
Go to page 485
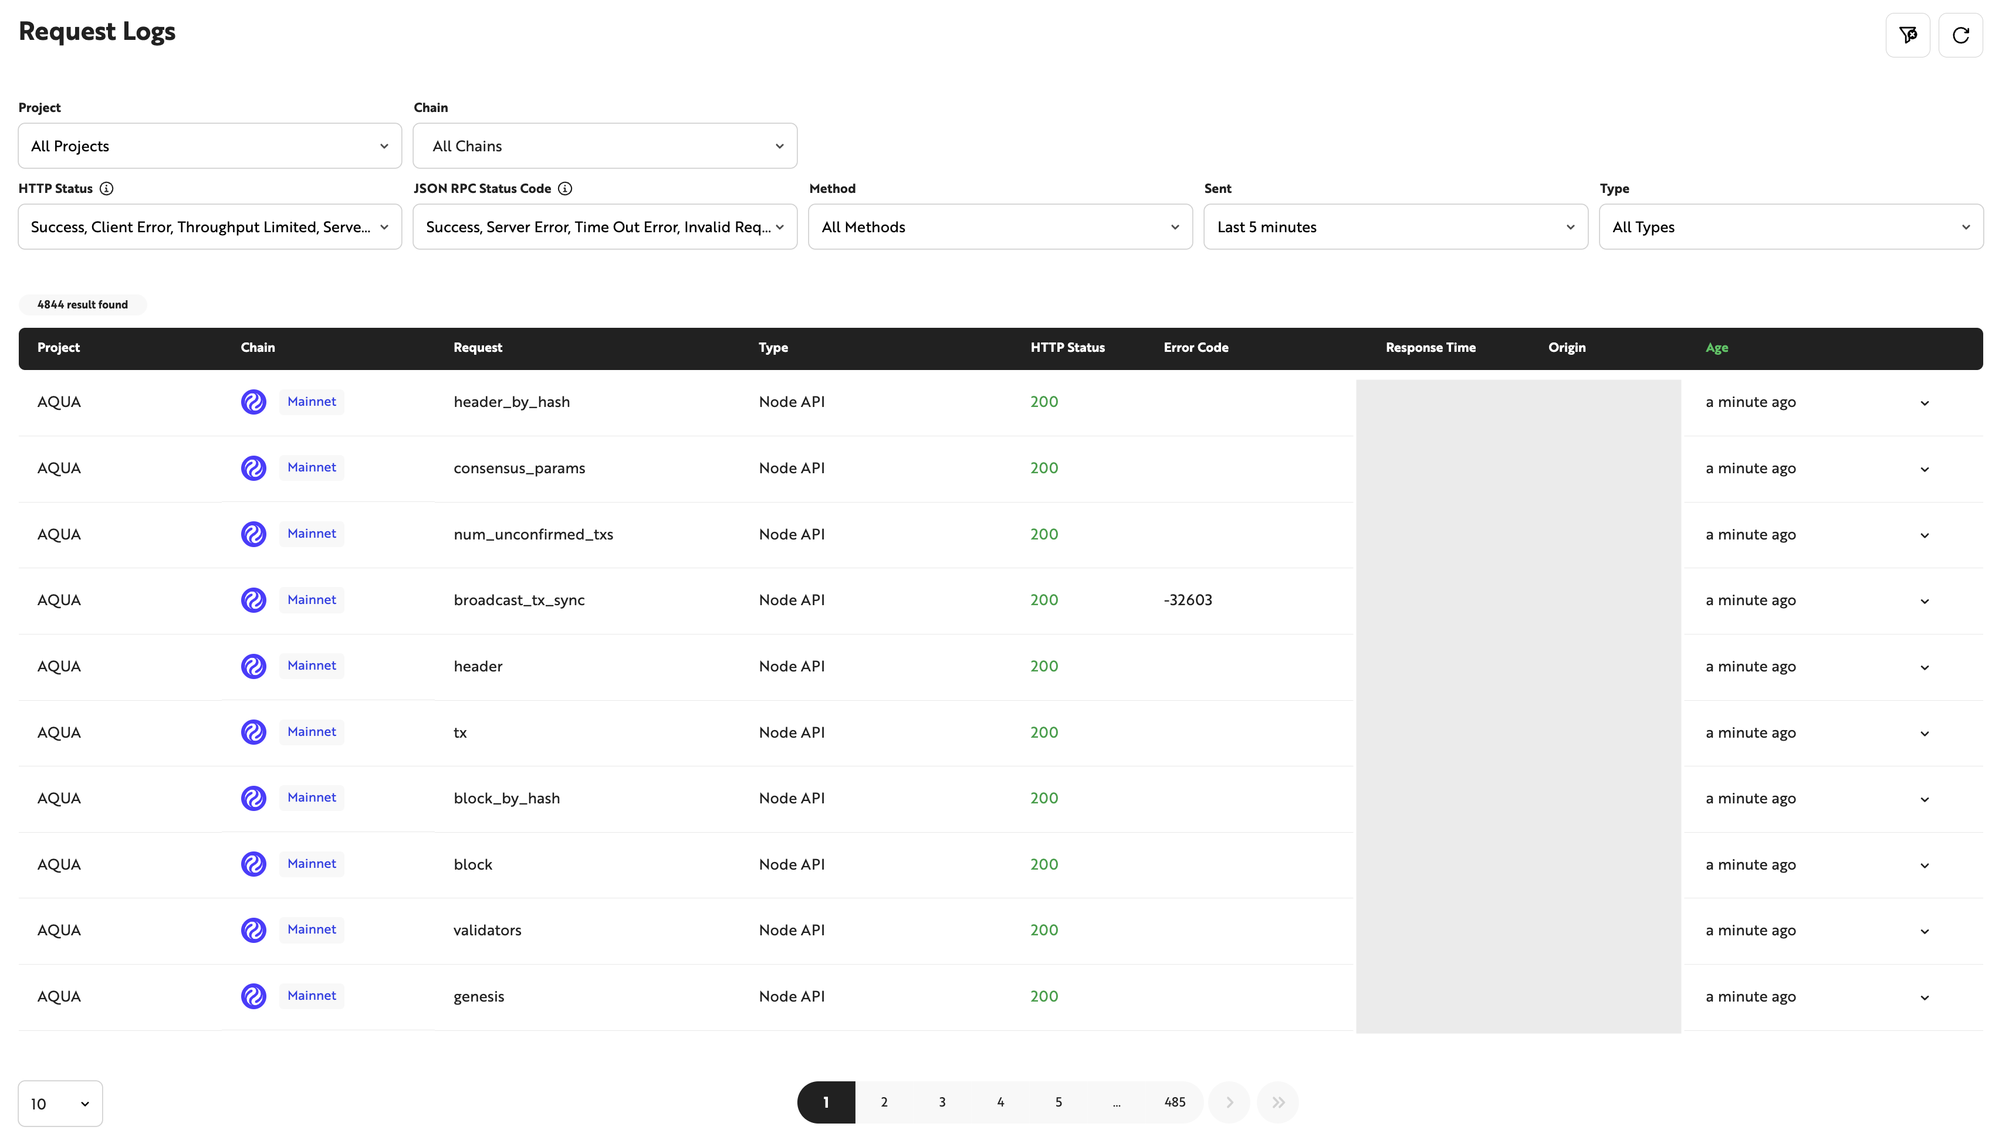(x=1175, y=1102)
